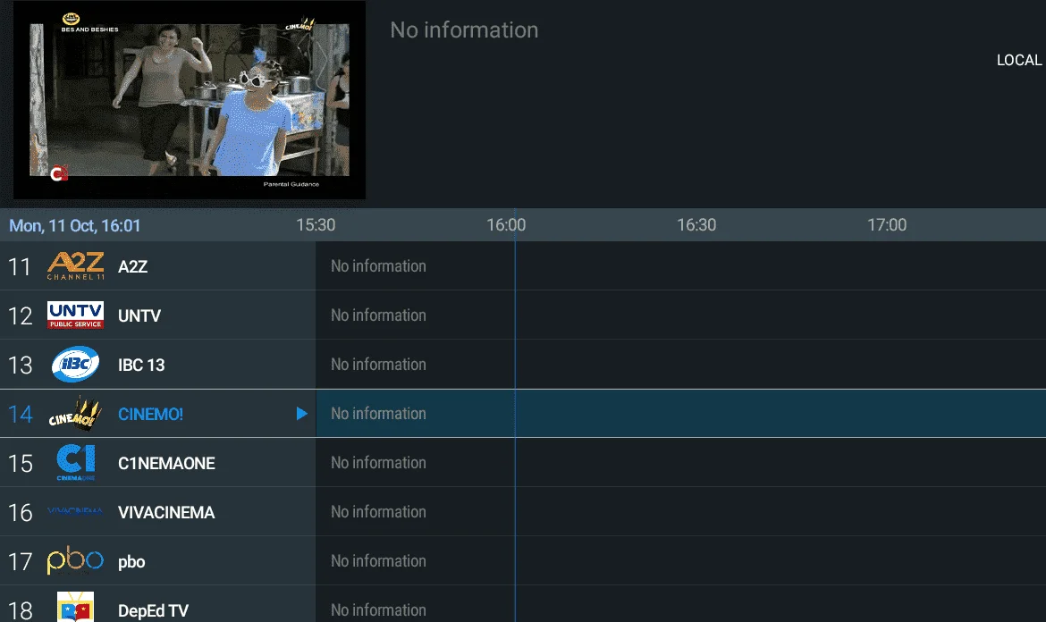
Task: Select channel name DepEd TV
Action: click(x=153, y=610)
